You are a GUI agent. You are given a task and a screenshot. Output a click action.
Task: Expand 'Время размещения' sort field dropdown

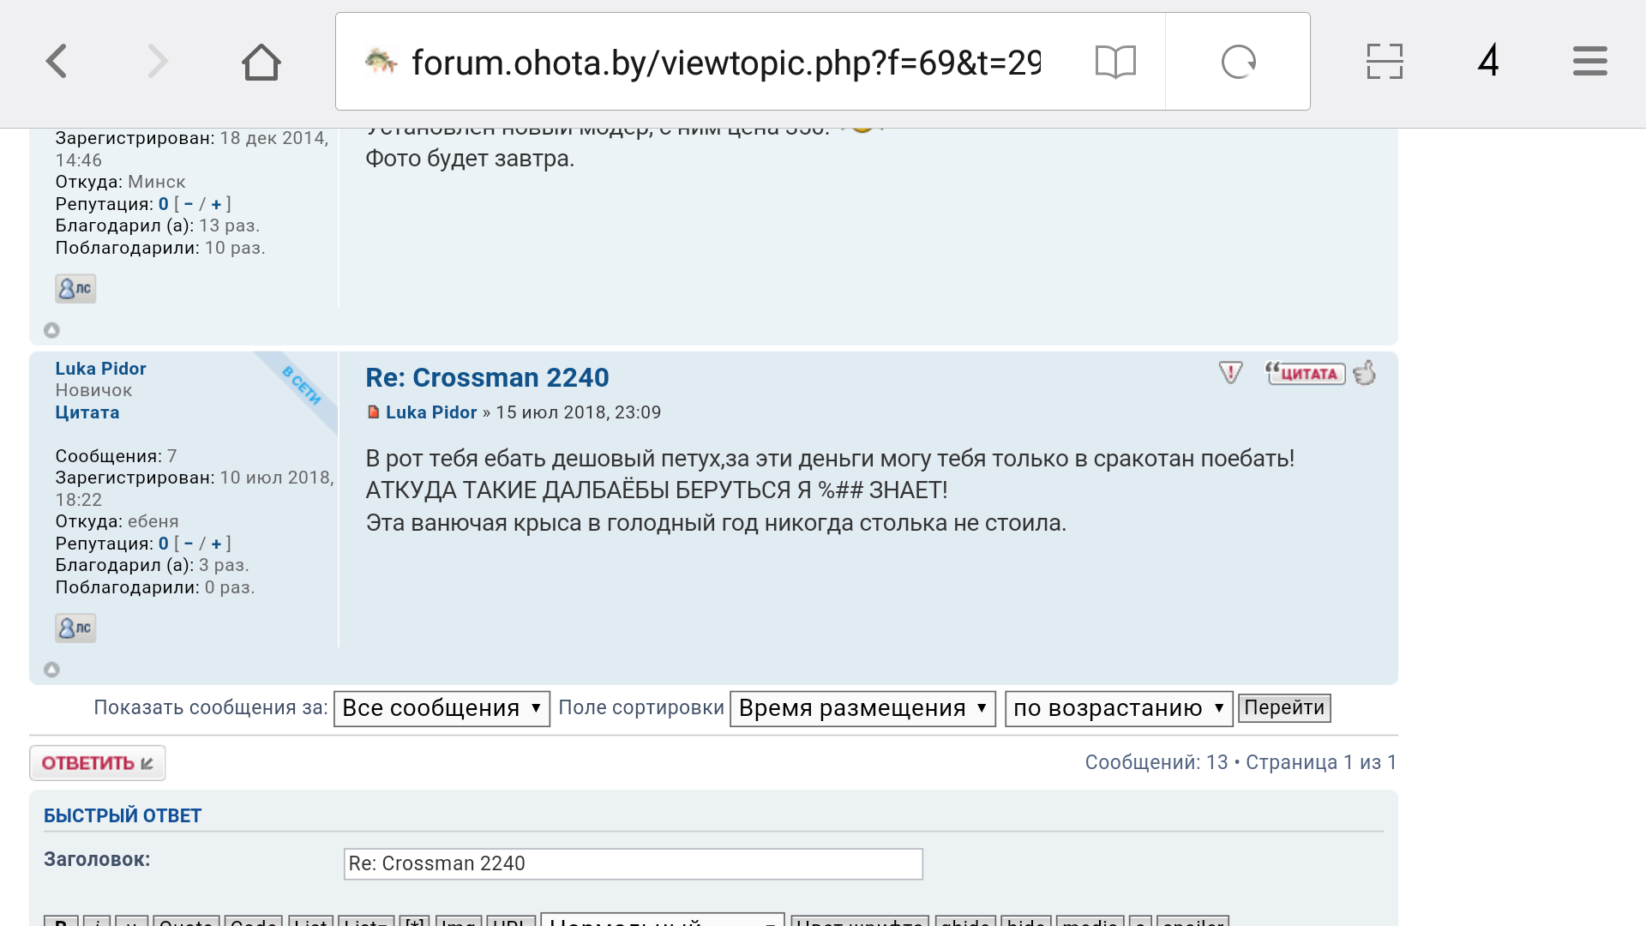tap(862, 708)
